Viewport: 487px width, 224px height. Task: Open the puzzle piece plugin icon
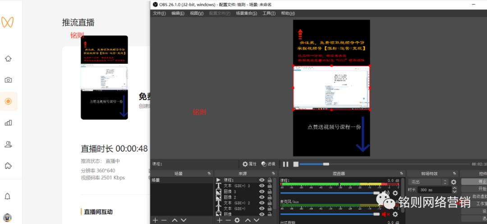click(8, 166)
